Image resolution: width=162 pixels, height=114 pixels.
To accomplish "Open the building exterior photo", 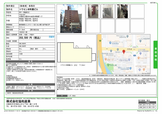I will [x=71, y=19].
